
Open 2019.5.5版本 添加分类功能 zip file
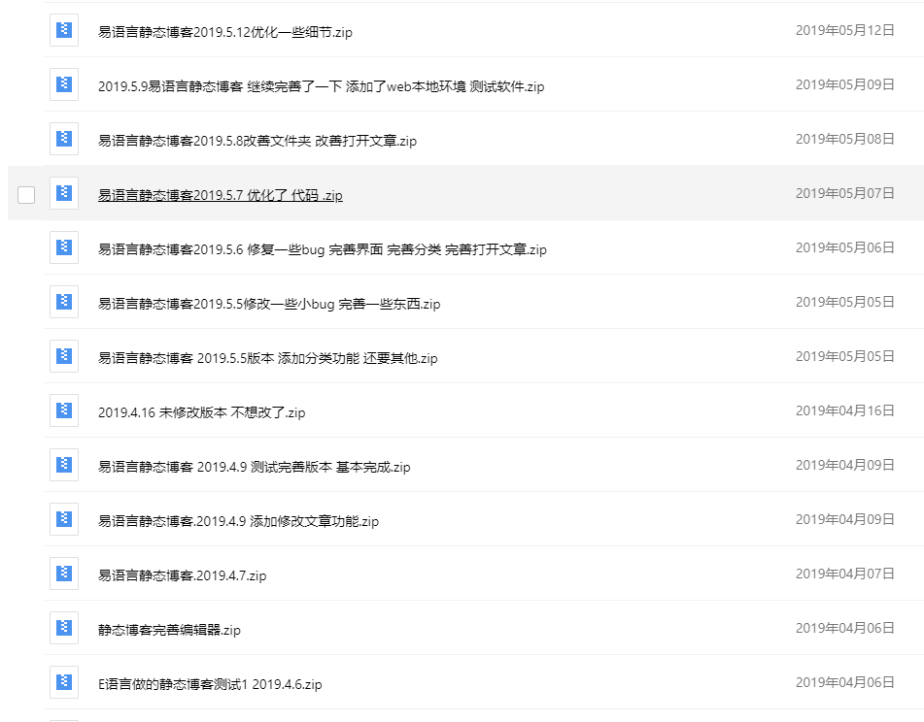click(x=267, y=358)
